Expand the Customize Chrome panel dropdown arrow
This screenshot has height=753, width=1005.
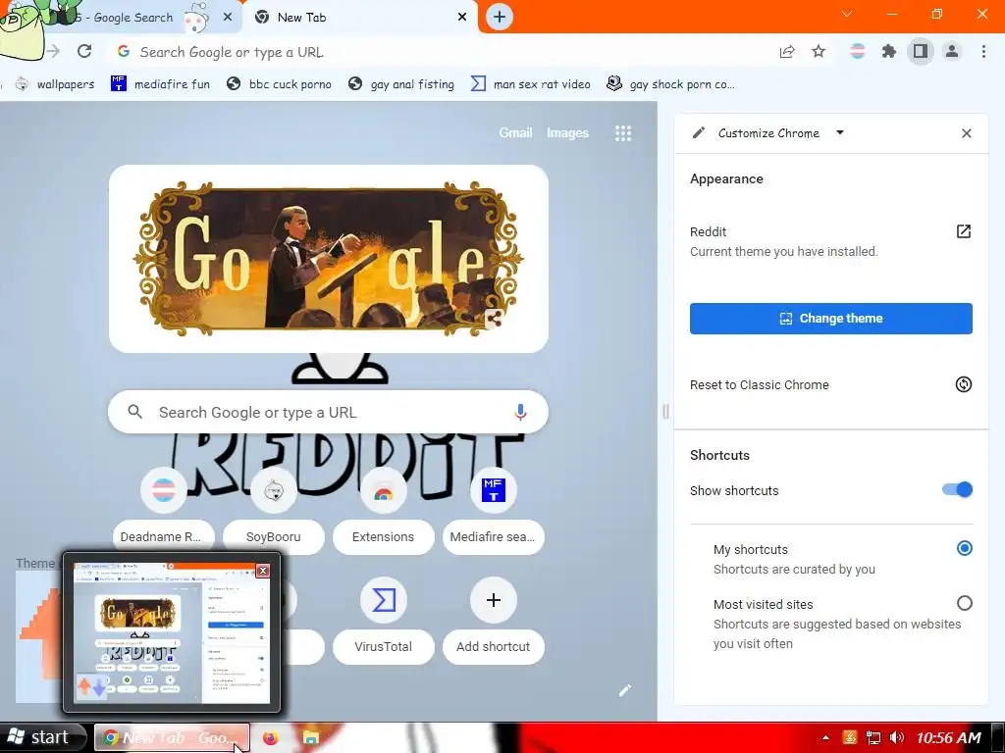[840, 132]
